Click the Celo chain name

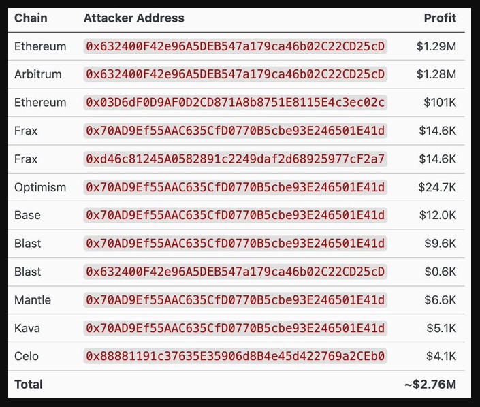pyautogui.click(x=27, y=356)
